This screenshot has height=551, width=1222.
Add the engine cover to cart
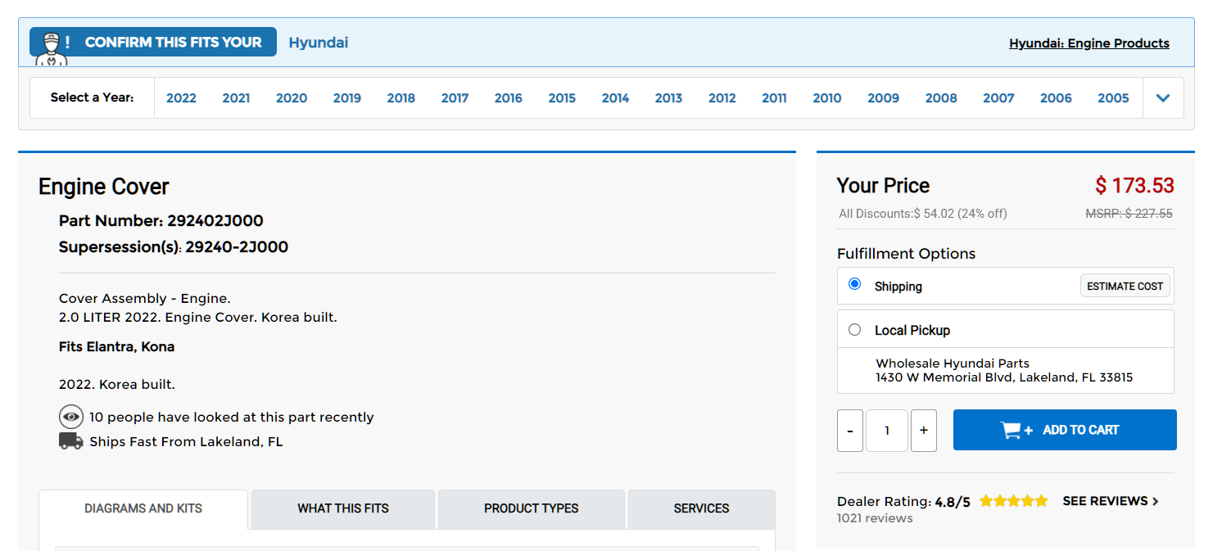pyautogui.click(x=1065, y=430)
